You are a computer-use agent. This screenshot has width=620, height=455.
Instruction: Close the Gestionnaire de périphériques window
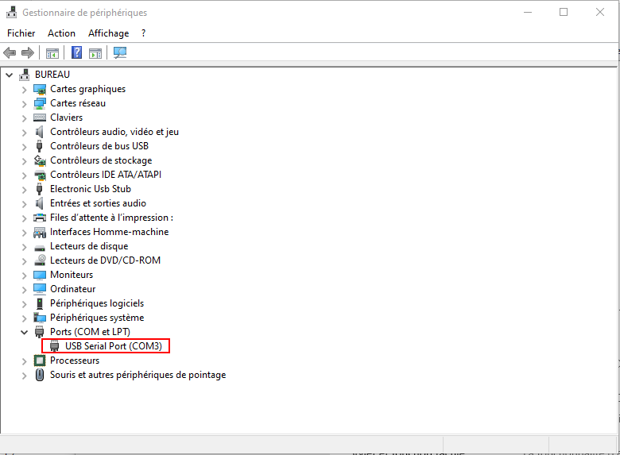(600, 12)
